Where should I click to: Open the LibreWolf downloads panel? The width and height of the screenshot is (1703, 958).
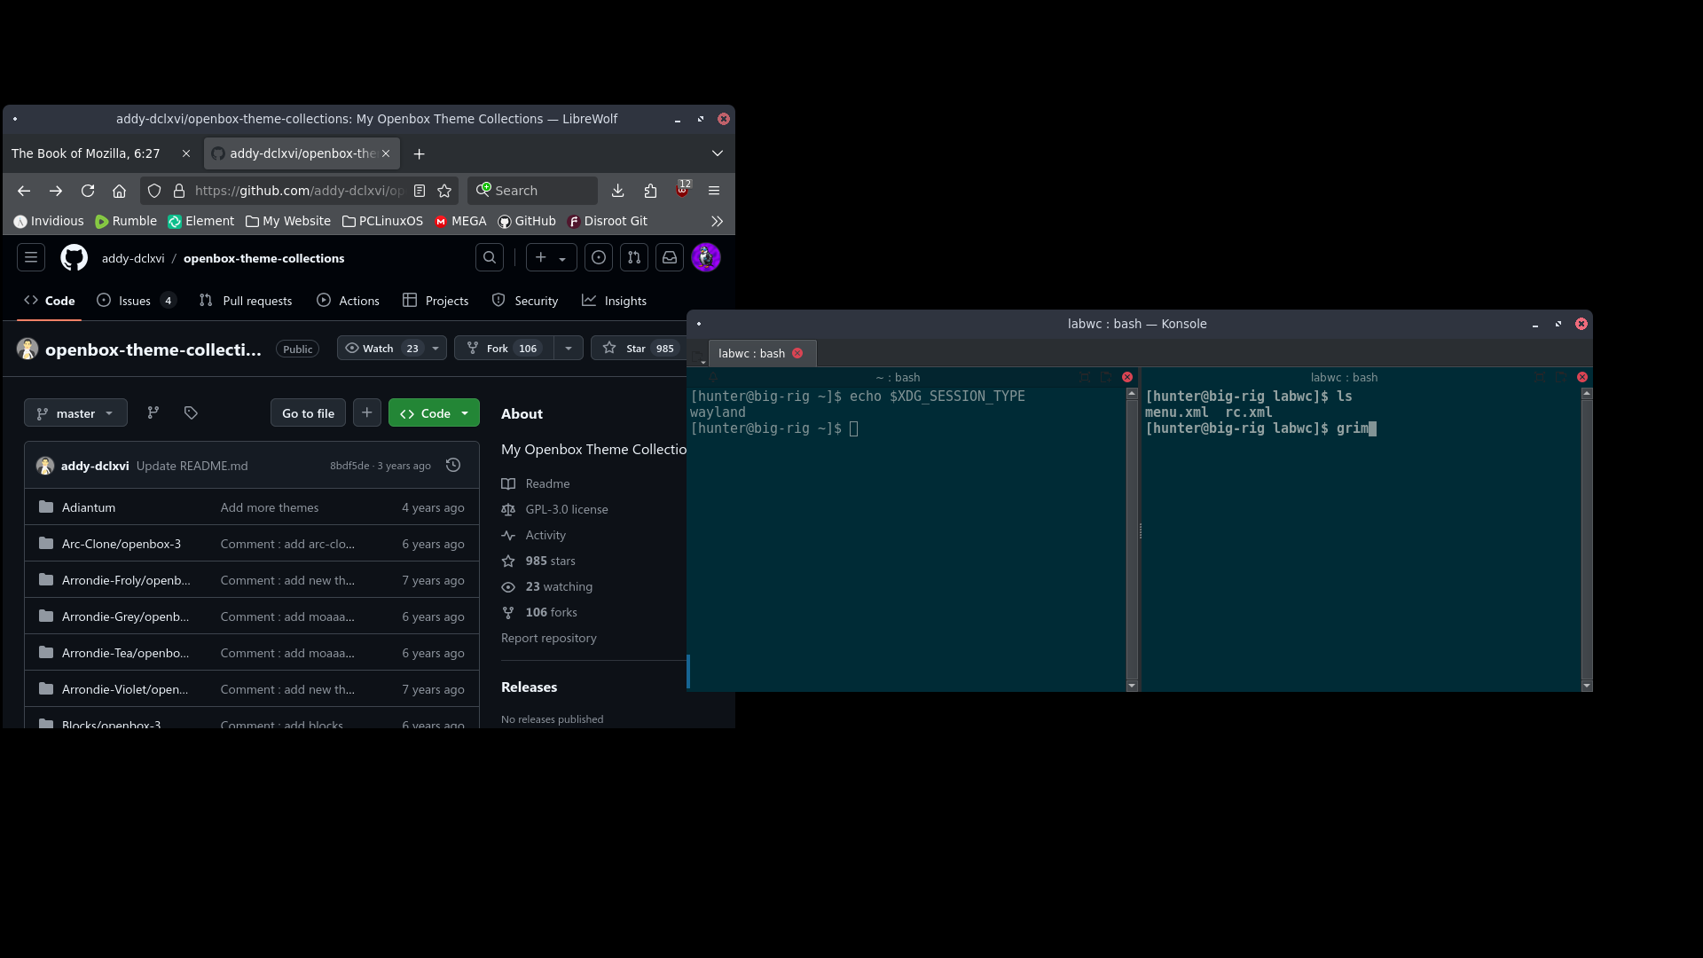(x=618, y=191)
